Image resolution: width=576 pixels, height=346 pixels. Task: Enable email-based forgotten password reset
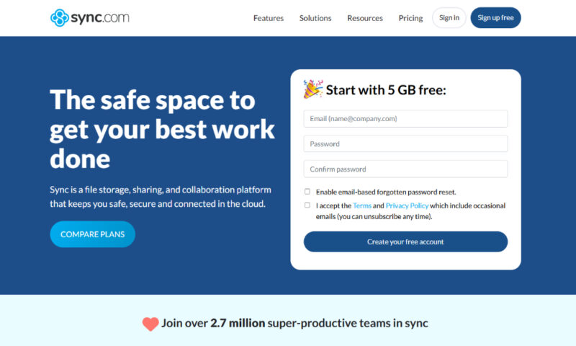click(x=307, y=192)
